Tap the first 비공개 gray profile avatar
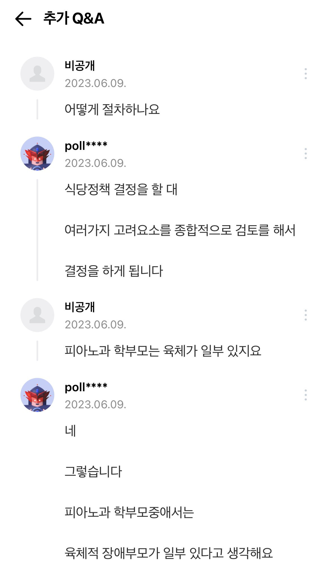Image resolution: width=331 pixels, height=574 pixels. pos(37,74)
